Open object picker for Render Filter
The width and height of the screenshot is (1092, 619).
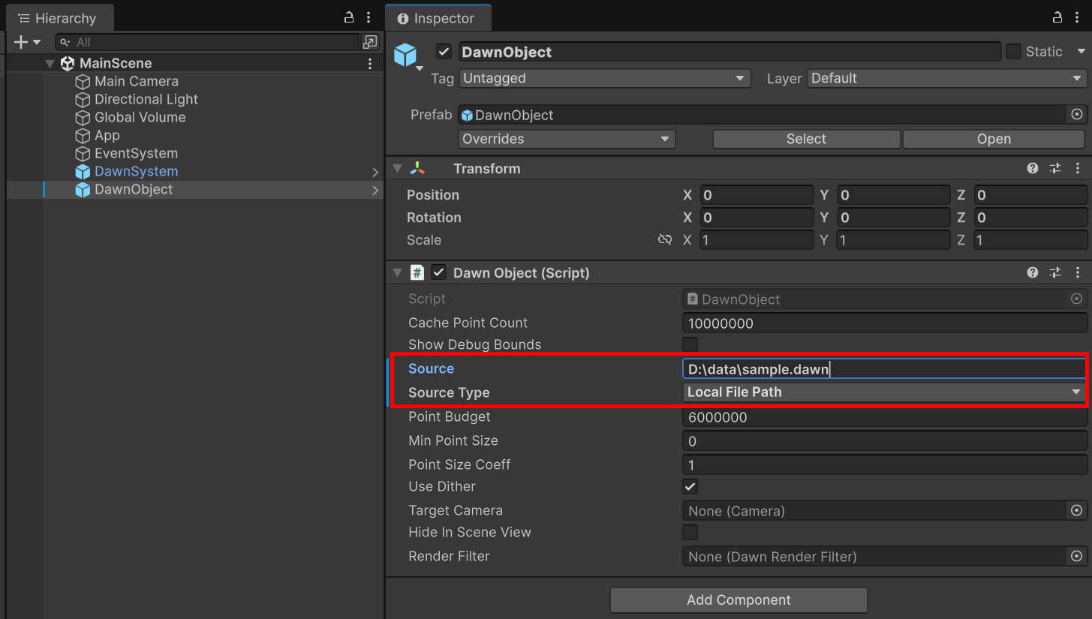(1076, 557)
